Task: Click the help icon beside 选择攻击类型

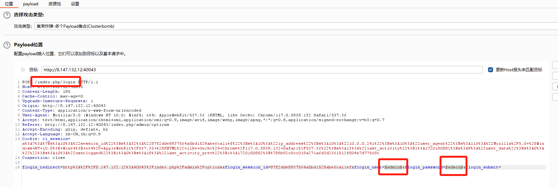Action: pyautogui.click(x=7, y=15)
